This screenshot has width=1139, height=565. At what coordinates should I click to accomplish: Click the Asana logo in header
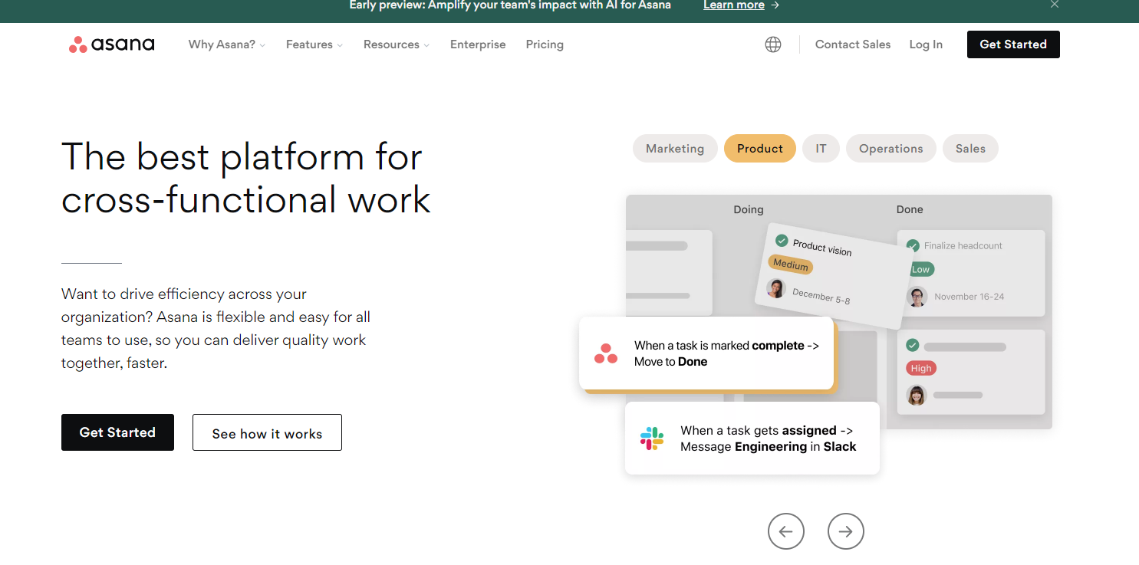(111, 44)
